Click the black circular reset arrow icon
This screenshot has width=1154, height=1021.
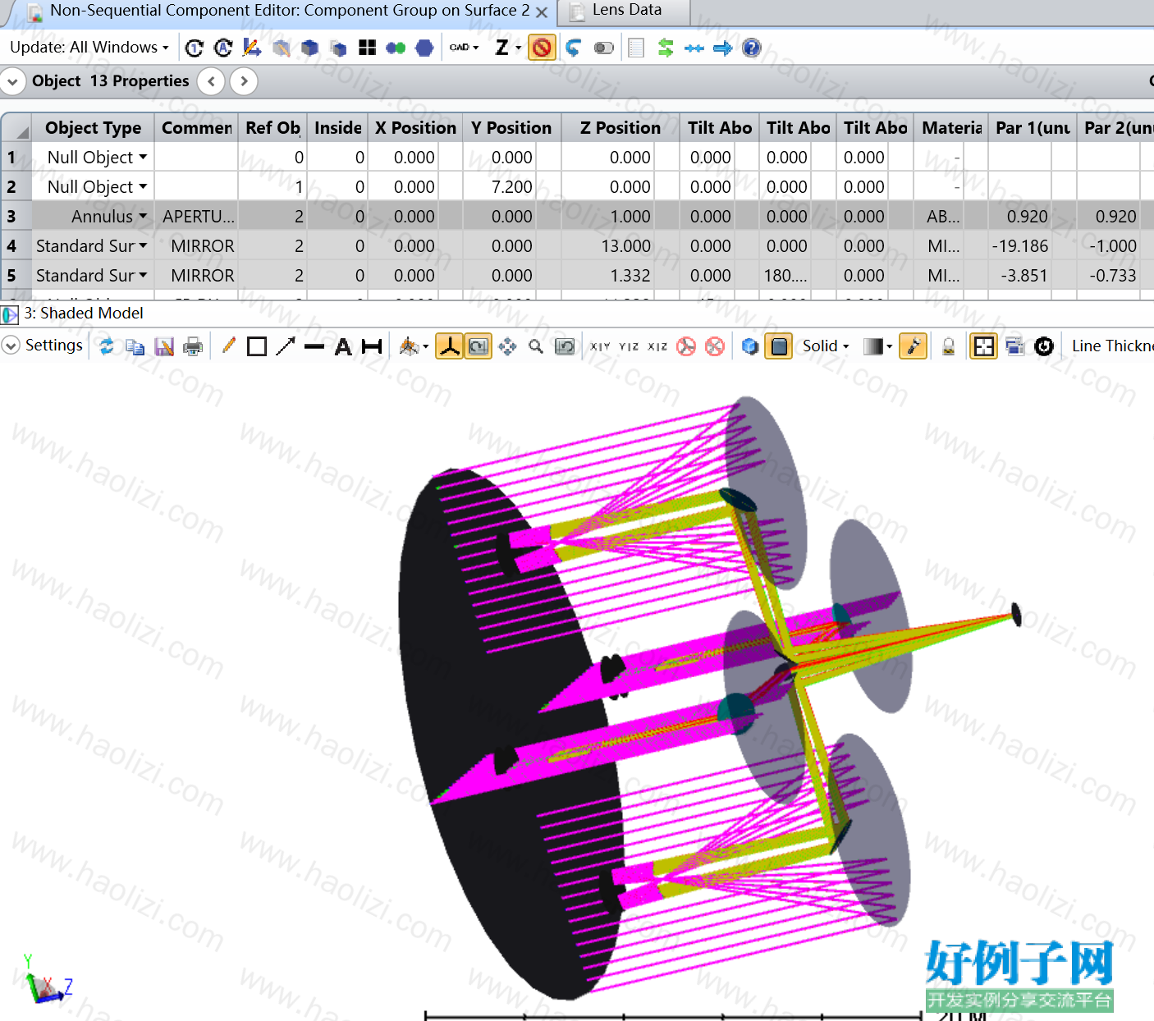point(1044,346)
